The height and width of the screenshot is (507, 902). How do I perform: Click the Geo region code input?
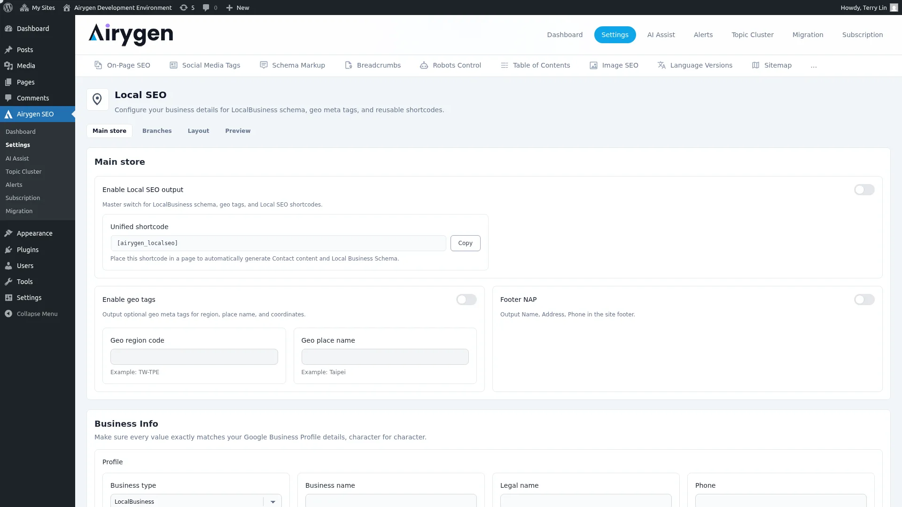tap(194, 357)
